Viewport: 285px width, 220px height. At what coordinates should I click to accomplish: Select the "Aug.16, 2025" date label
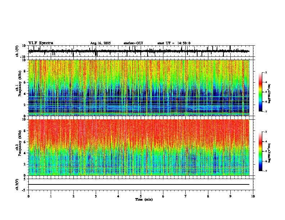click(100, 43)
